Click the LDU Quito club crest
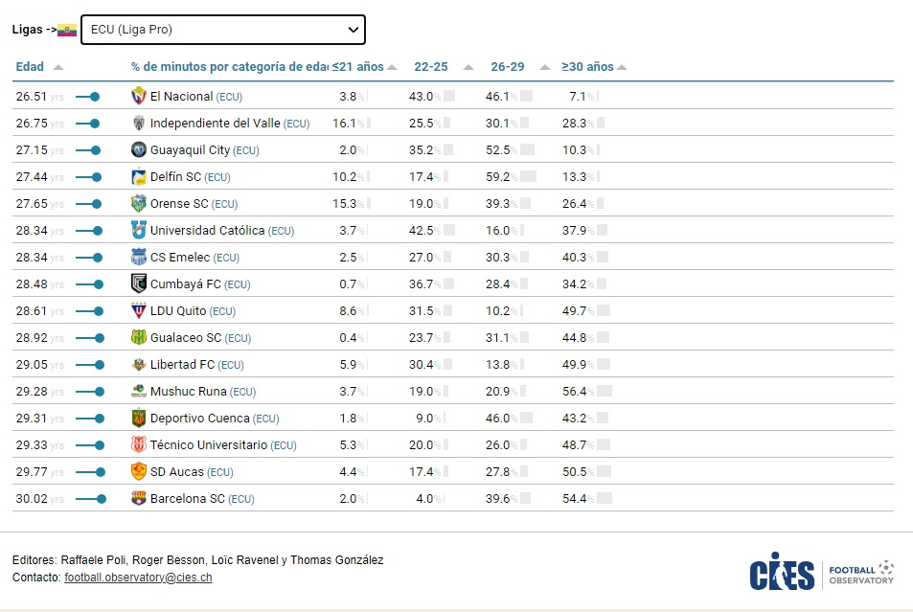 (139, 311)
